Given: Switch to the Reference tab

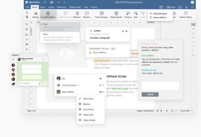Looking at the screenshot, I should coord(62,7).
